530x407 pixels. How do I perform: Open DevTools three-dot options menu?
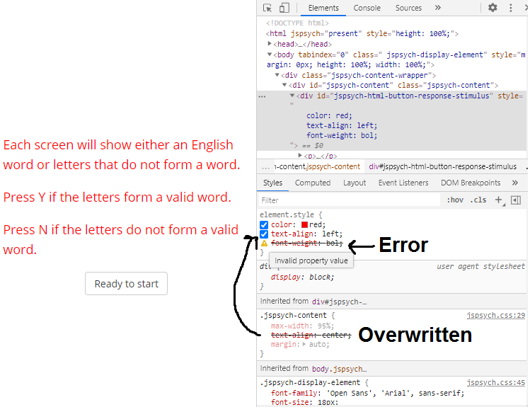point(512,8)
